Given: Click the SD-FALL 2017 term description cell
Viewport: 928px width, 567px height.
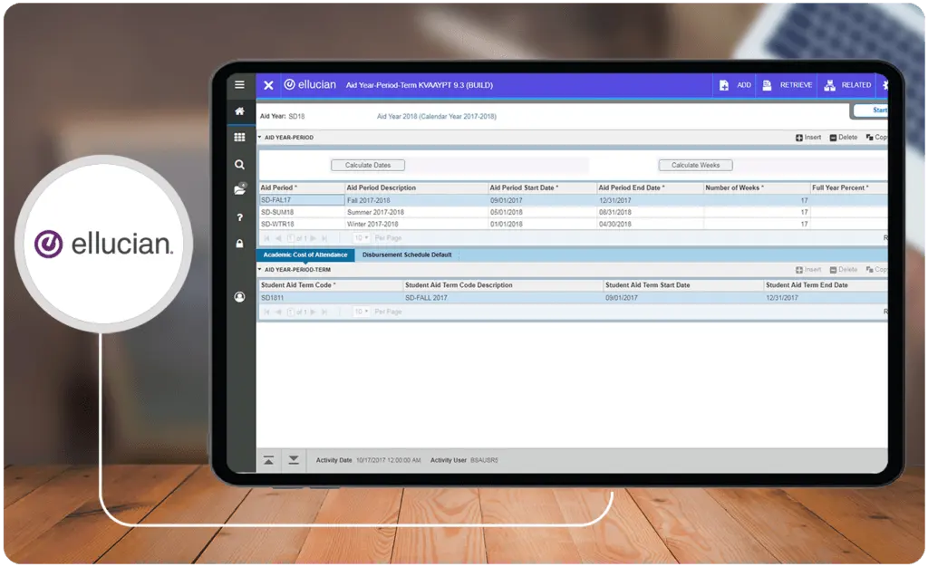Looking at the screenshot, I should pyautogui.click(x=503, y=297).
